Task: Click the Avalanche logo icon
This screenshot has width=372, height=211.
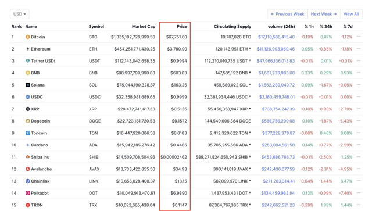Action: [28, 169]
